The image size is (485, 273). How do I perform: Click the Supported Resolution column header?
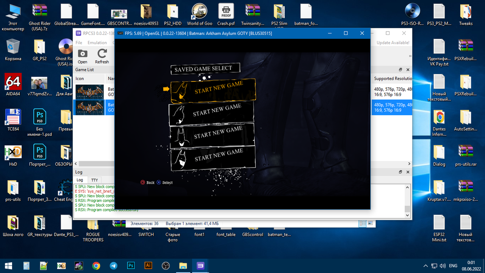(x=392, y=78)
